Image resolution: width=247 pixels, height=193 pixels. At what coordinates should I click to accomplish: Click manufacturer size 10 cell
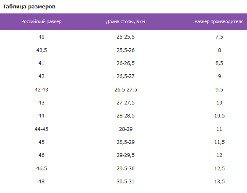point(219,102)
